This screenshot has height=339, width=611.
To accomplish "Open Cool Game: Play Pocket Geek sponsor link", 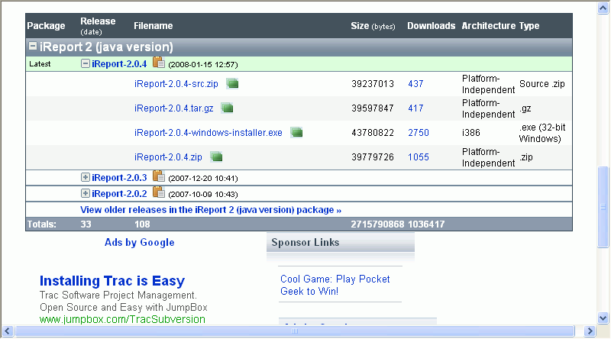I will (335, 285).
